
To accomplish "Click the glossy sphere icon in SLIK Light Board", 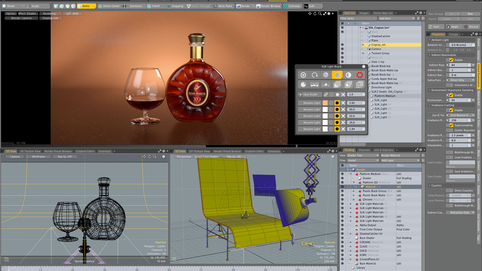I will point(326,75).
